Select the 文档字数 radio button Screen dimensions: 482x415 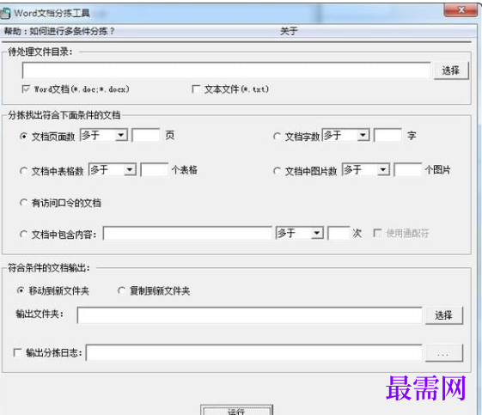point(277,136)
